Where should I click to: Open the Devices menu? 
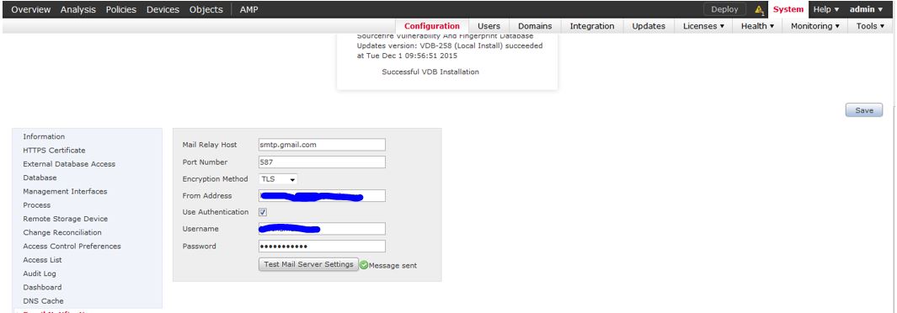pyautogui.click(x=163, y=10)
